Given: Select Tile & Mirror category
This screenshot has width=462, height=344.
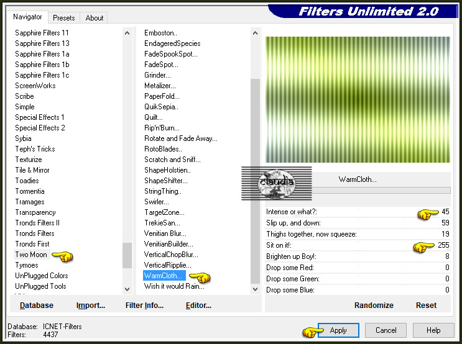Looking at the screenshot, I should point(32,170).
